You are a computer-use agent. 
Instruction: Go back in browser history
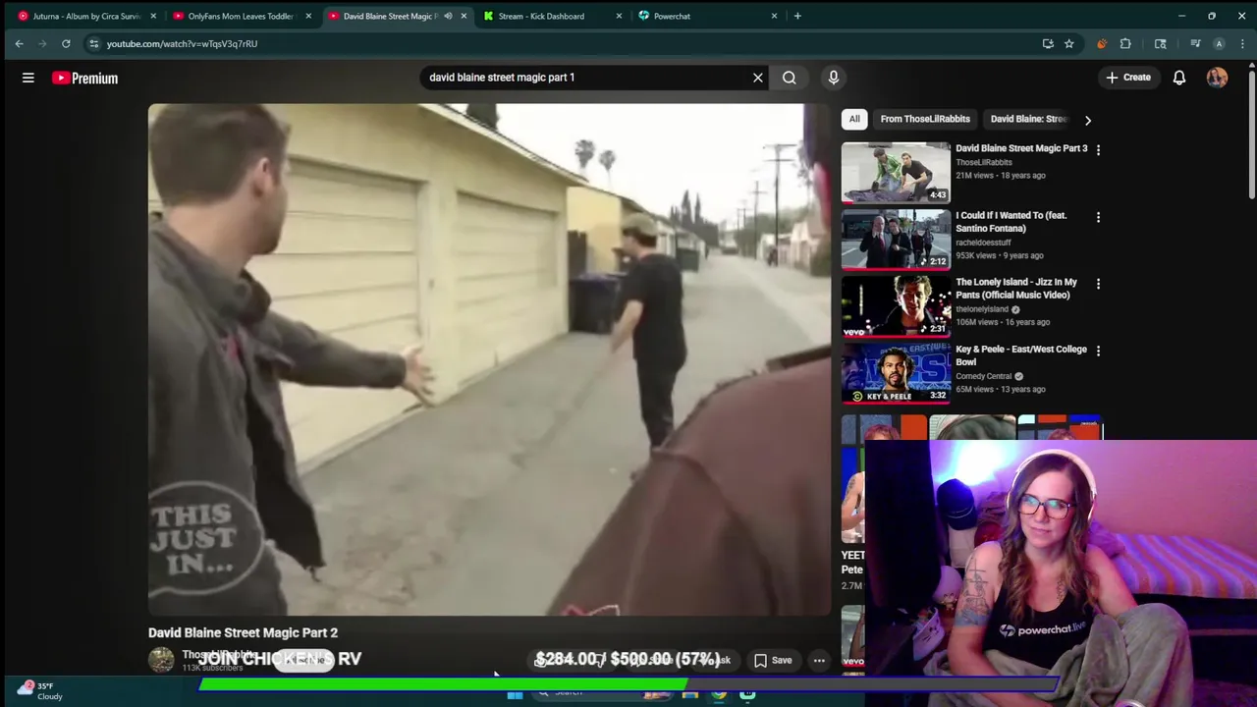click(19, 43)
